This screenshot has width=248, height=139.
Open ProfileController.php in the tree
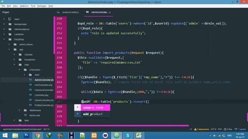click(44, 105)
